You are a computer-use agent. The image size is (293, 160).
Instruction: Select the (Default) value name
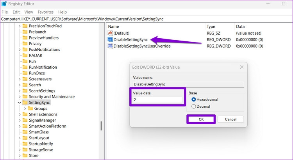pos(121,33)
